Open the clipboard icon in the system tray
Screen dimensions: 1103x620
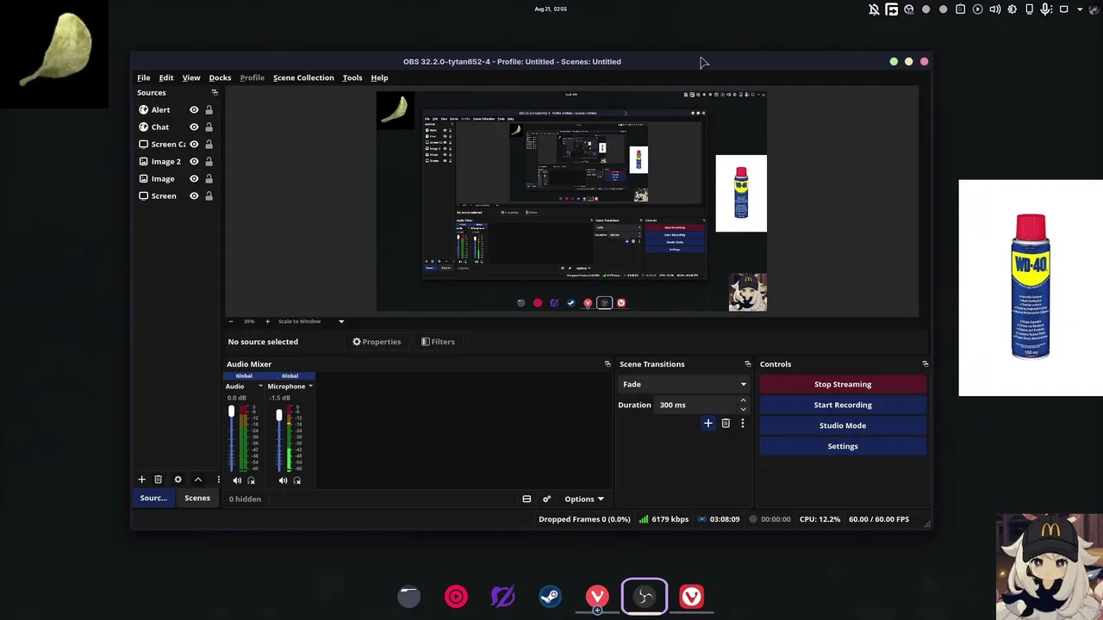pyautogui.click(x=960, y=9)
